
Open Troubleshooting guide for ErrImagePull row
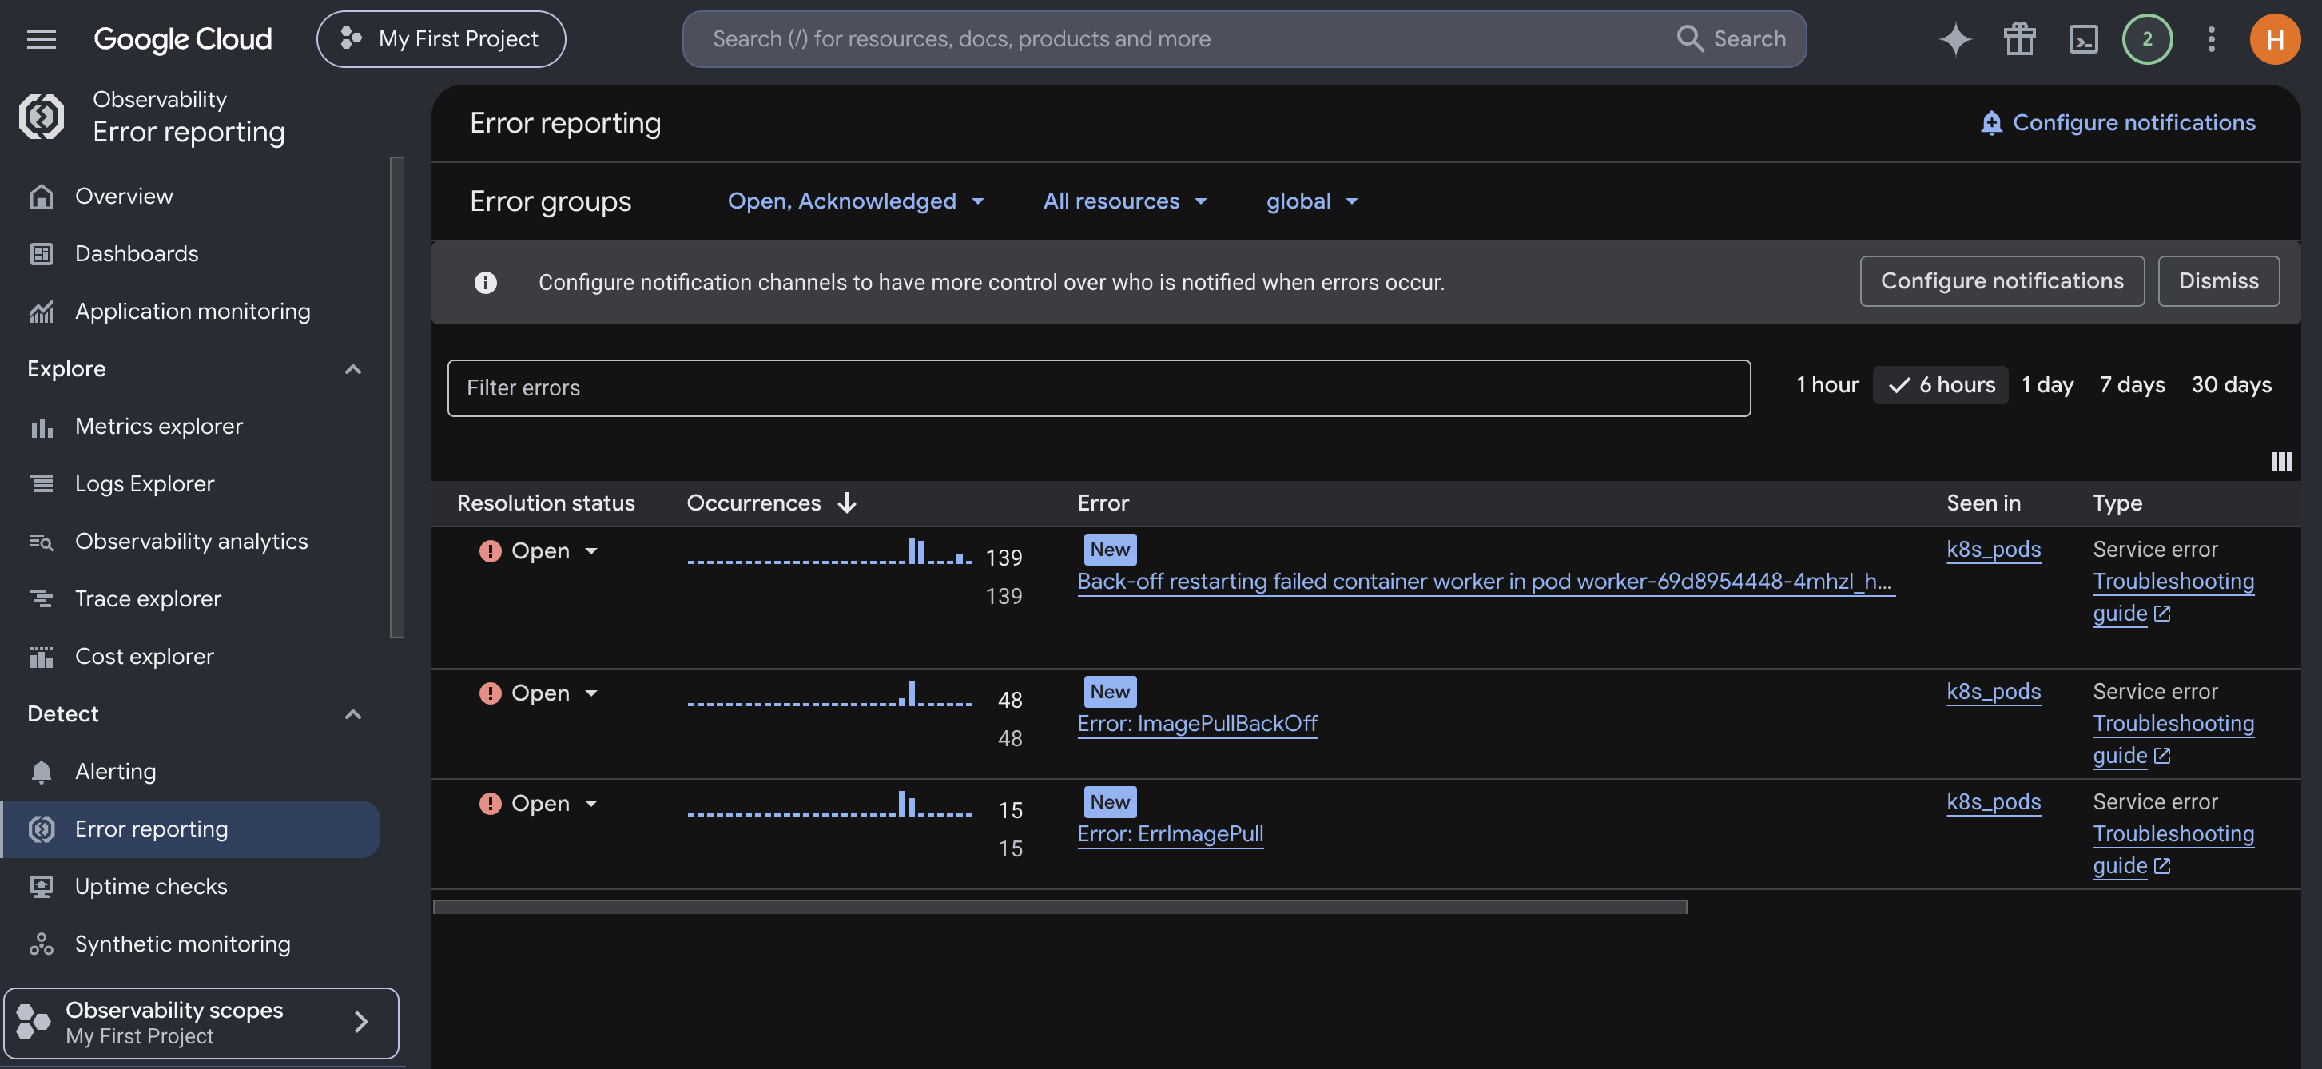pos(2173,849)
